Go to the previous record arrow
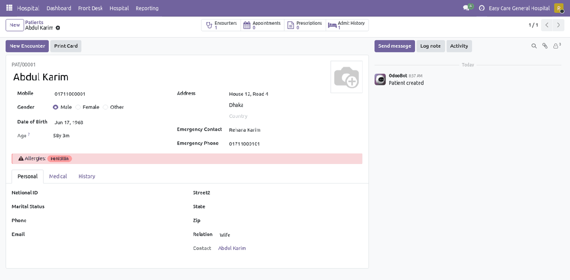 point(547,25)
